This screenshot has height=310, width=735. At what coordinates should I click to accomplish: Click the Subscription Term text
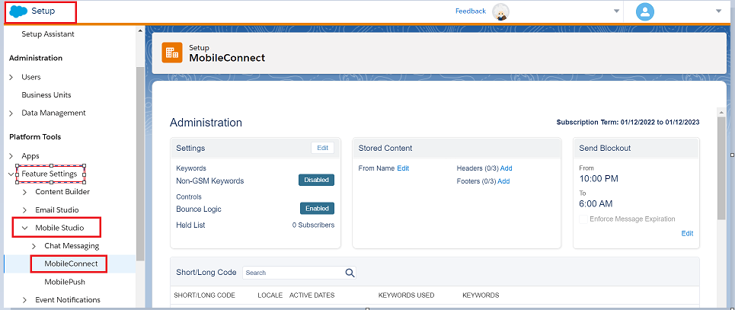628,123
